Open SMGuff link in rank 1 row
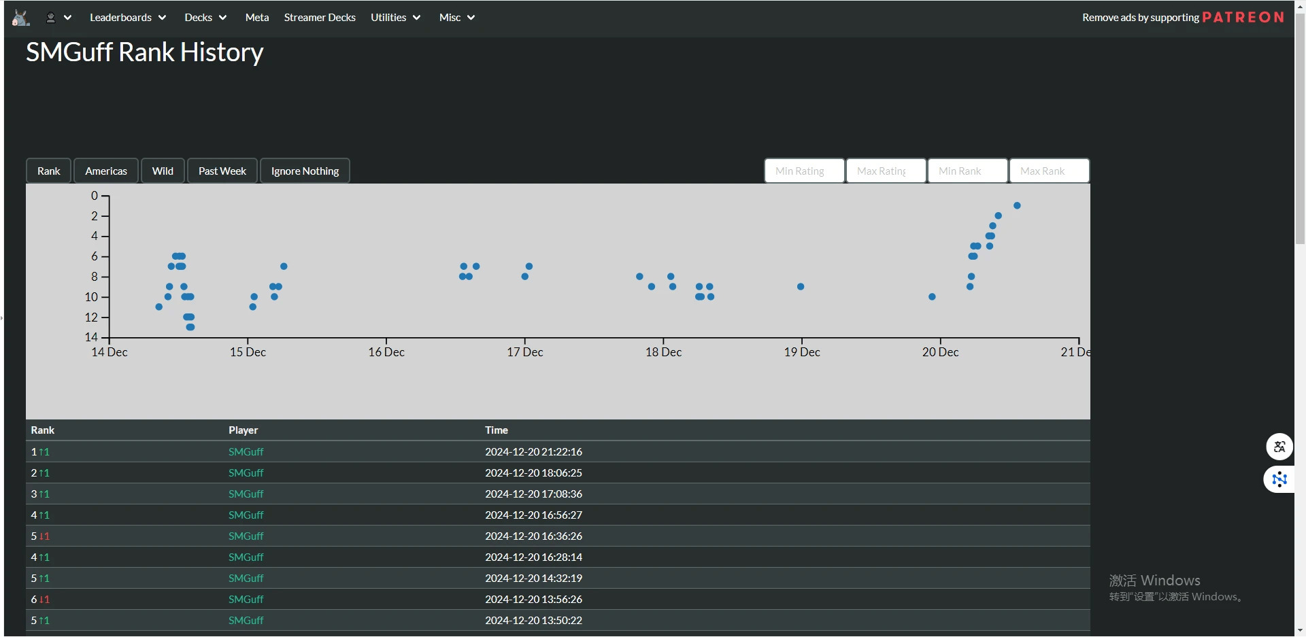This screenshot has height=637, width=1306. pyautogui.click(x=246, y=452)
